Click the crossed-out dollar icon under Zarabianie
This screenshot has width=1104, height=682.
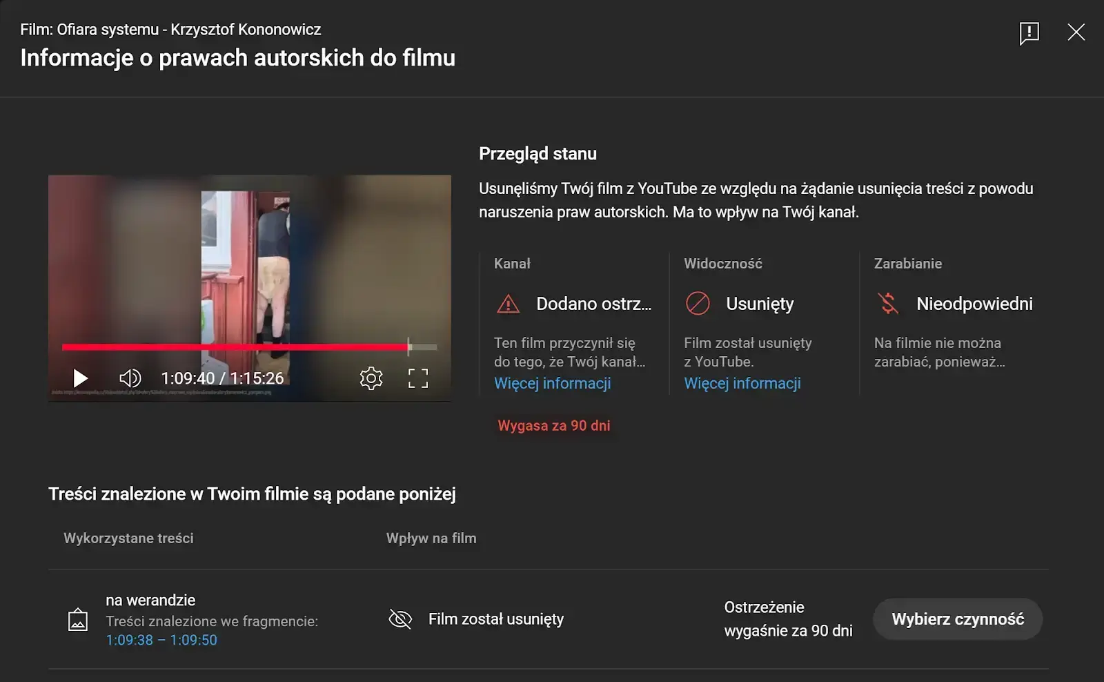click(888, 303)
